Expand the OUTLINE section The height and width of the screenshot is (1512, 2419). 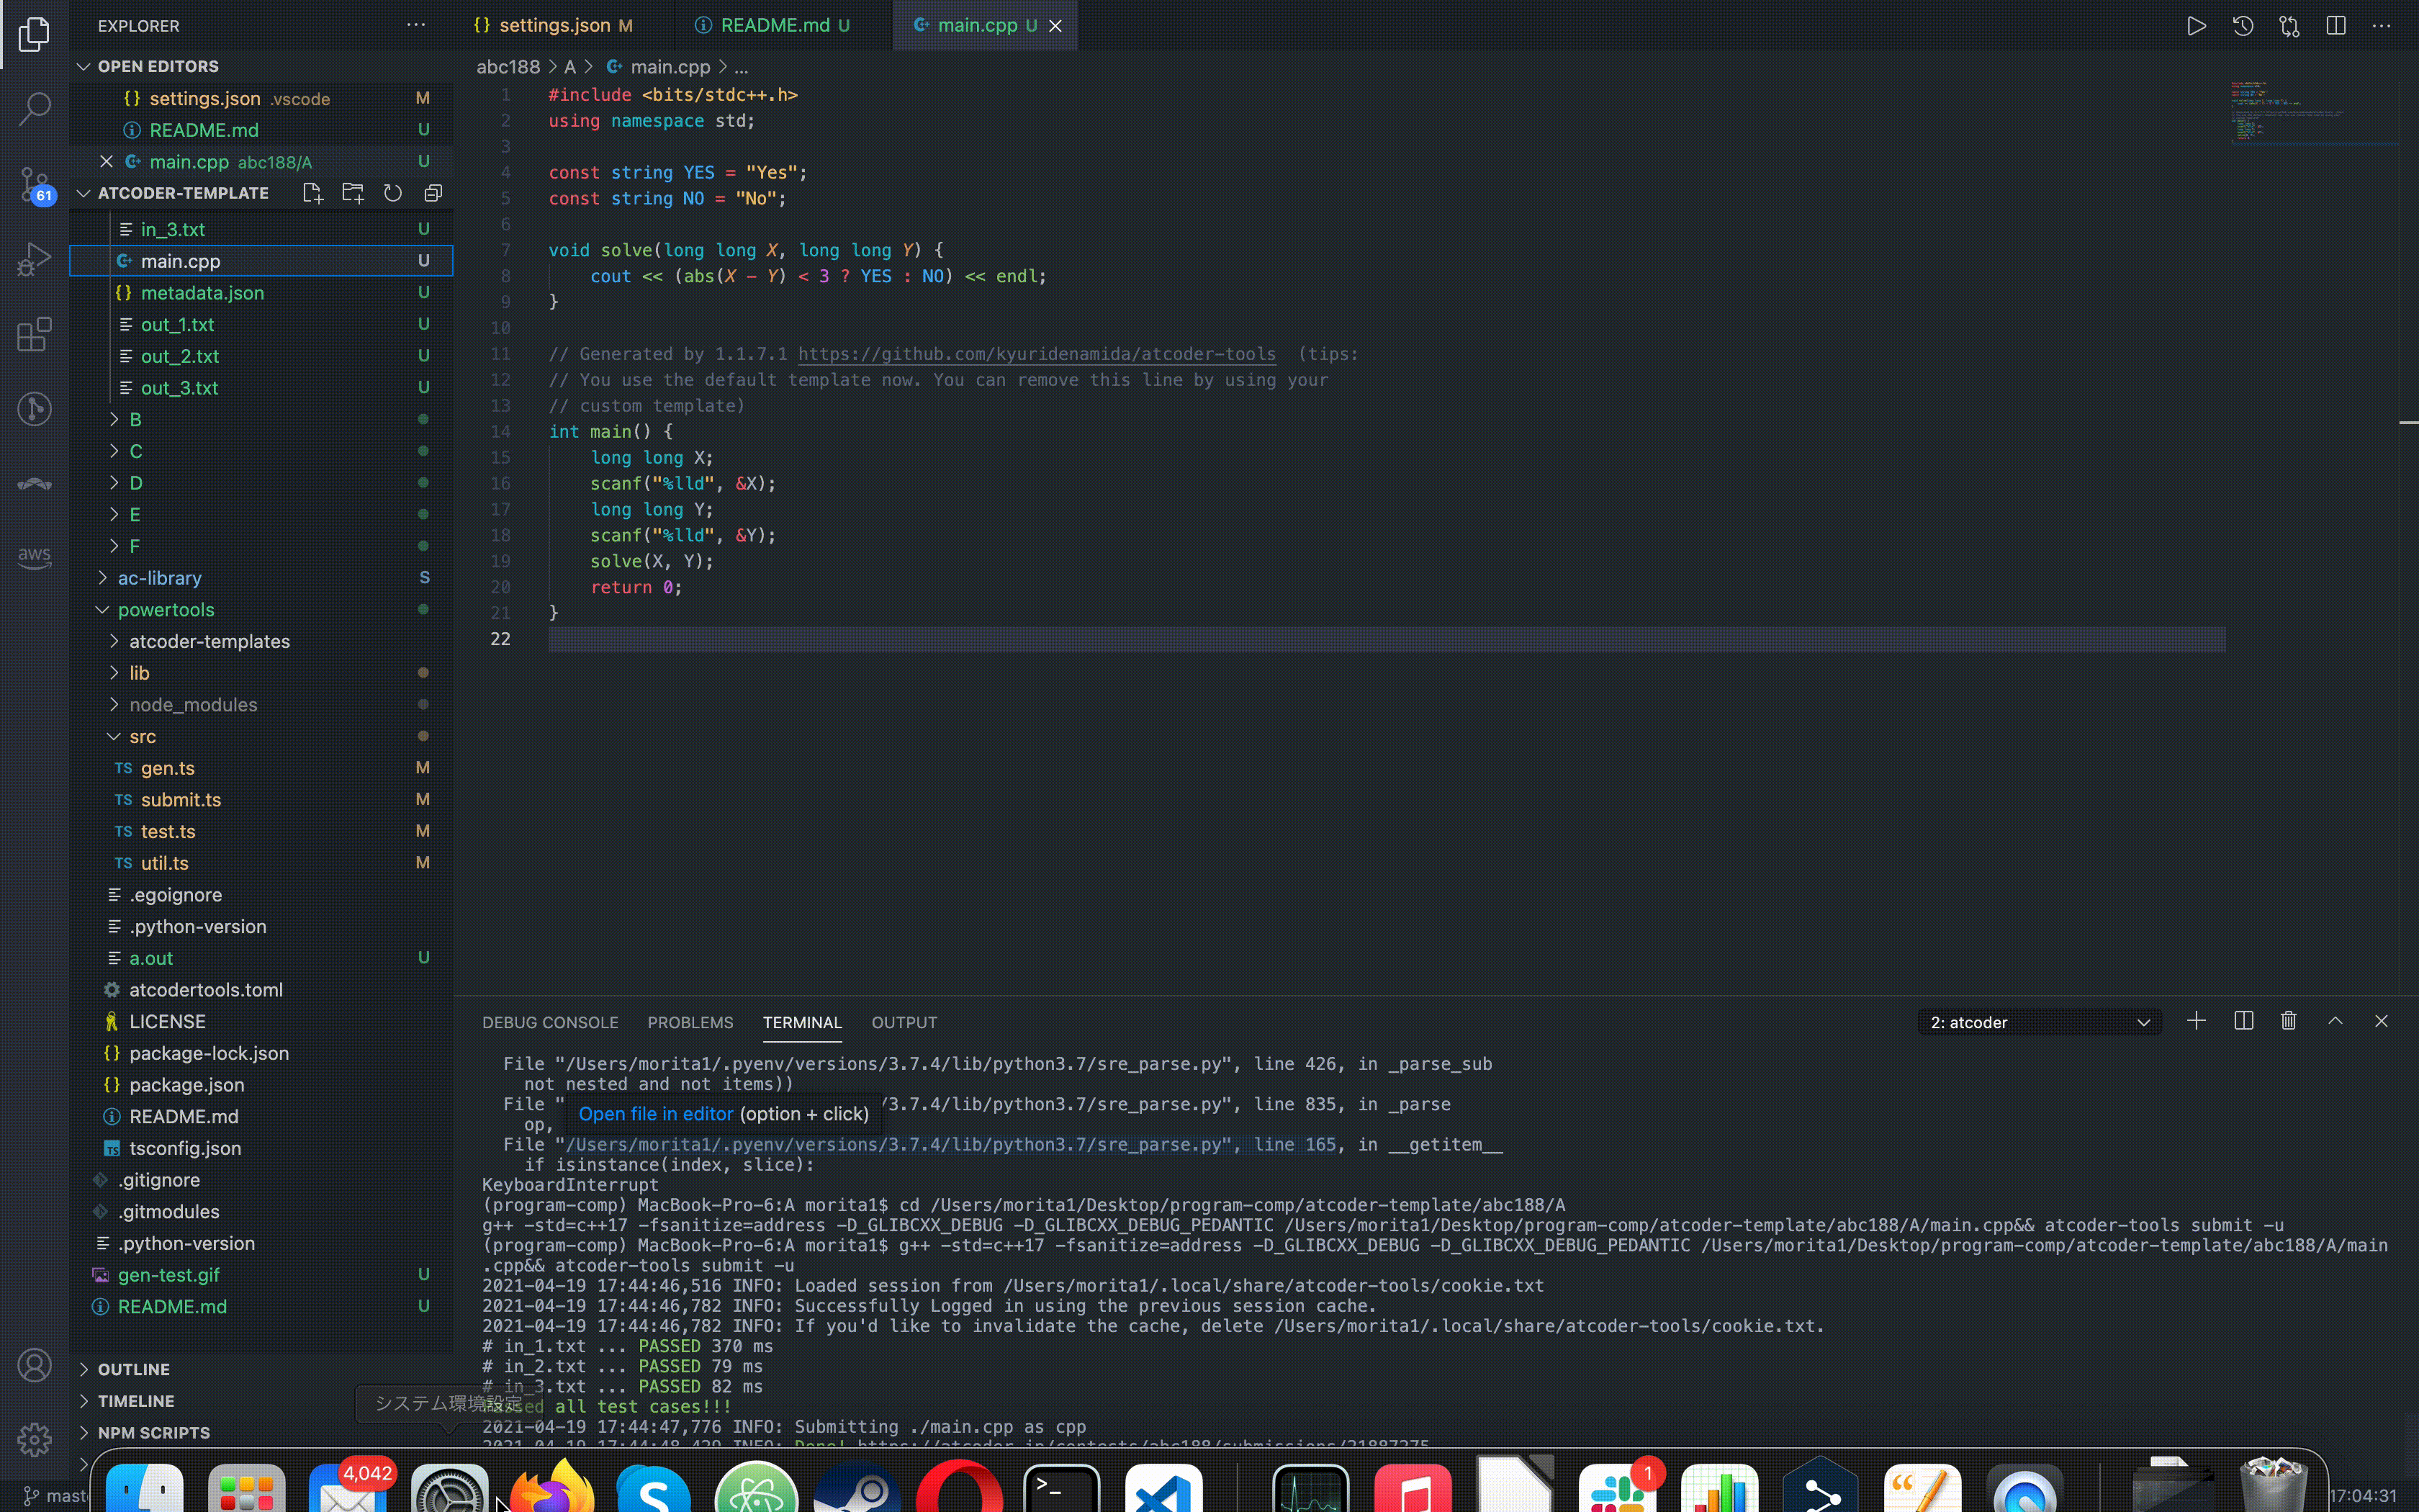point(133,1369)
